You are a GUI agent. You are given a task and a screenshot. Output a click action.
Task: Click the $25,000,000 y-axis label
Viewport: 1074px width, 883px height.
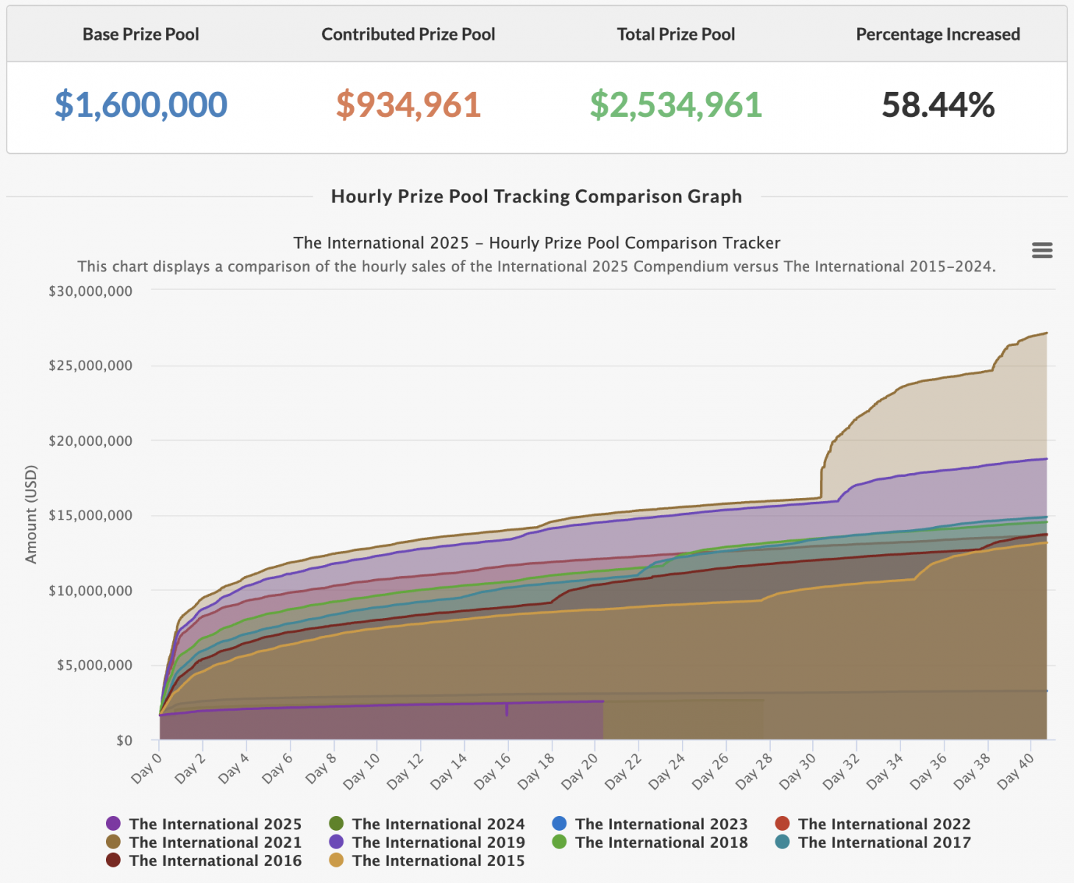click(90, 366)
